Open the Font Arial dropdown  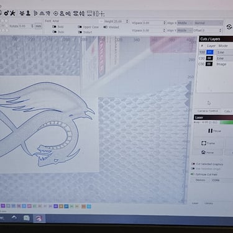coord(77,21)
